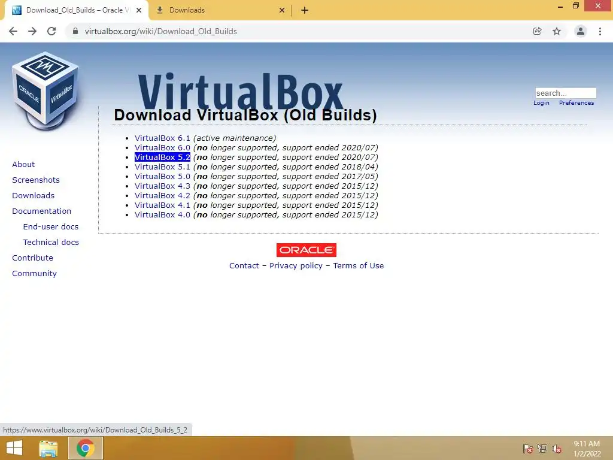613x460 pixels.
Task: Focus the site search box
Action: coord(566,93)
